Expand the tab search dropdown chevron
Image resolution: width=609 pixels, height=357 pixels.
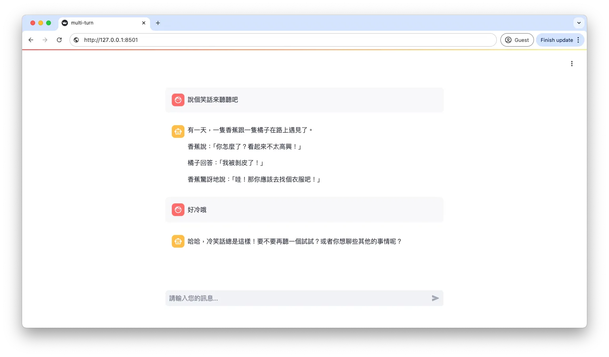click(x=579, y=23)
